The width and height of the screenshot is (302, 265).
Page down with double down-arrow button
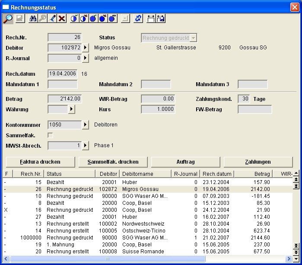[x=296, y=252]
